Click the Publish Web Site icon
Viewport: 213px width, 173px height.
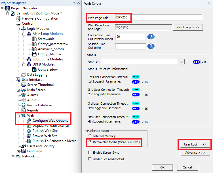(x=29, y=131)
